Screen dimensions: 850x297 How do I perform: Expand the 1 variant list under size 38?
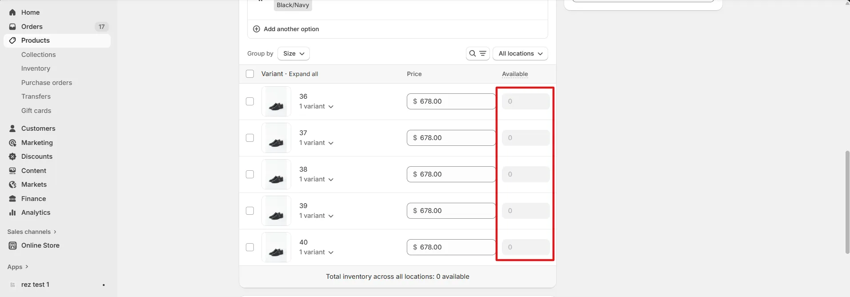[316, 179]
